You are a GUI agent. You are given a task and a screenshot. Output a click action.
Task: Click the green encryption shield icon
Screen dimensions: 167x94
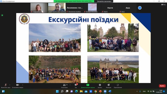tap(2, 15)
